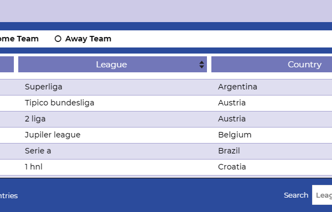Click the League column header
Viewport: 332px width, 212px height.
click(112, 65)
